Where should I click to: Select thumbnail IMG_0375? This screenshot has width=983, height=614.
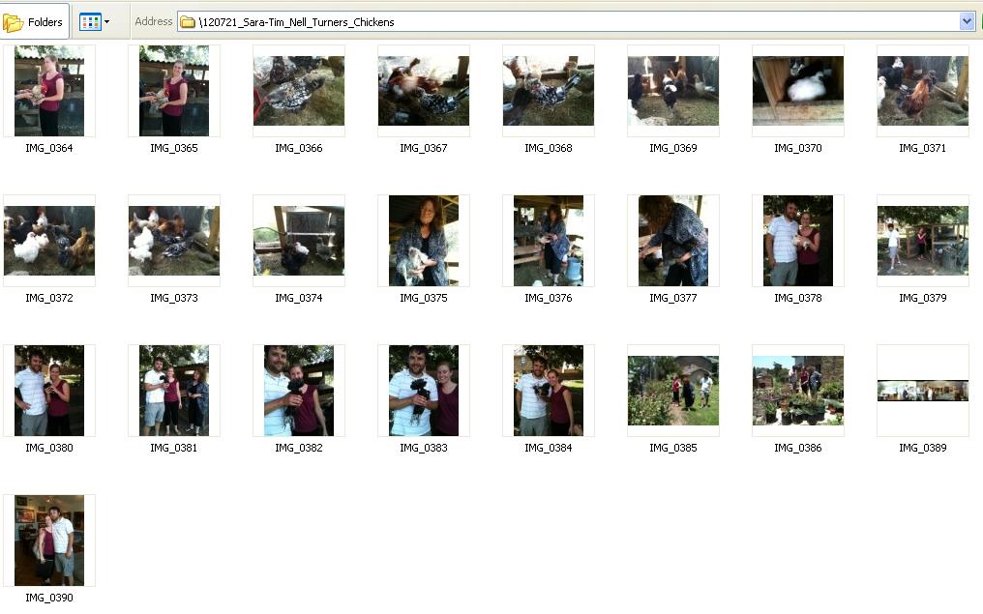coord(423,241)
